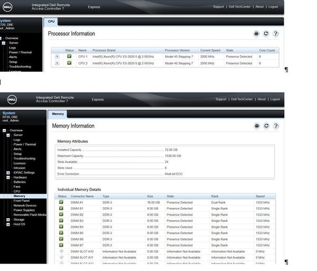Print the Processor Information page
The height and width of the screenshot is (271, 317).
[256, 34]
